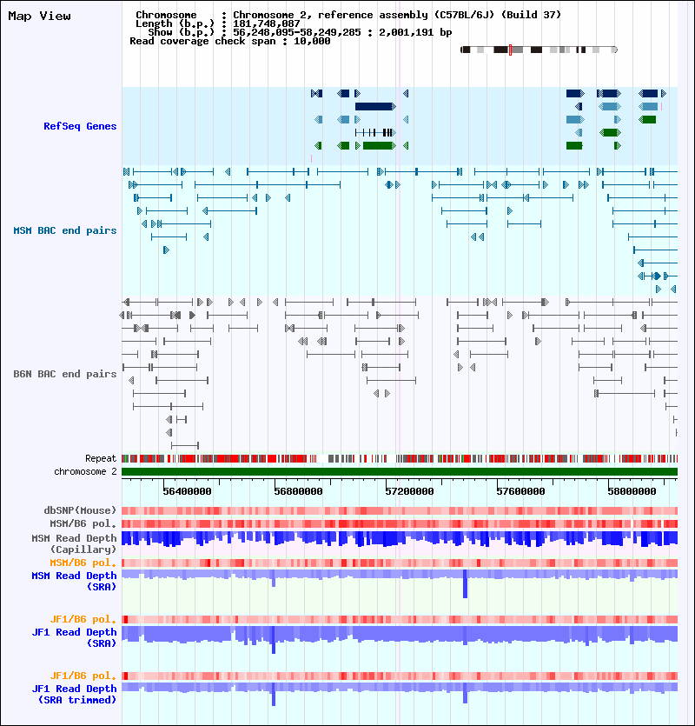Viewport: 695px width, 726px height.
Task: Click the 58000000 axis coordinate label
Action: [632, 491]
